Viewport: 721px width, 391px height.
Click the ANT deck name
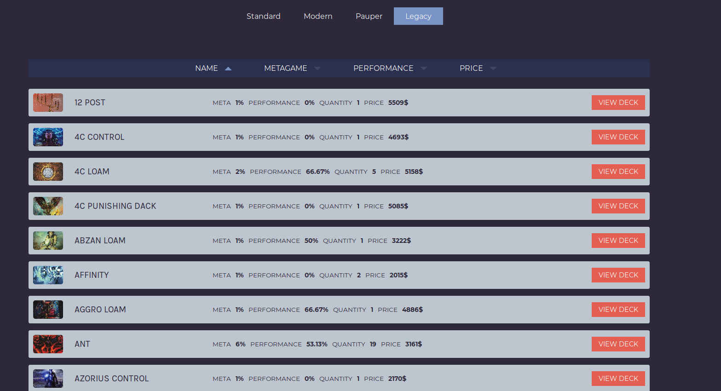pos(82,344)
